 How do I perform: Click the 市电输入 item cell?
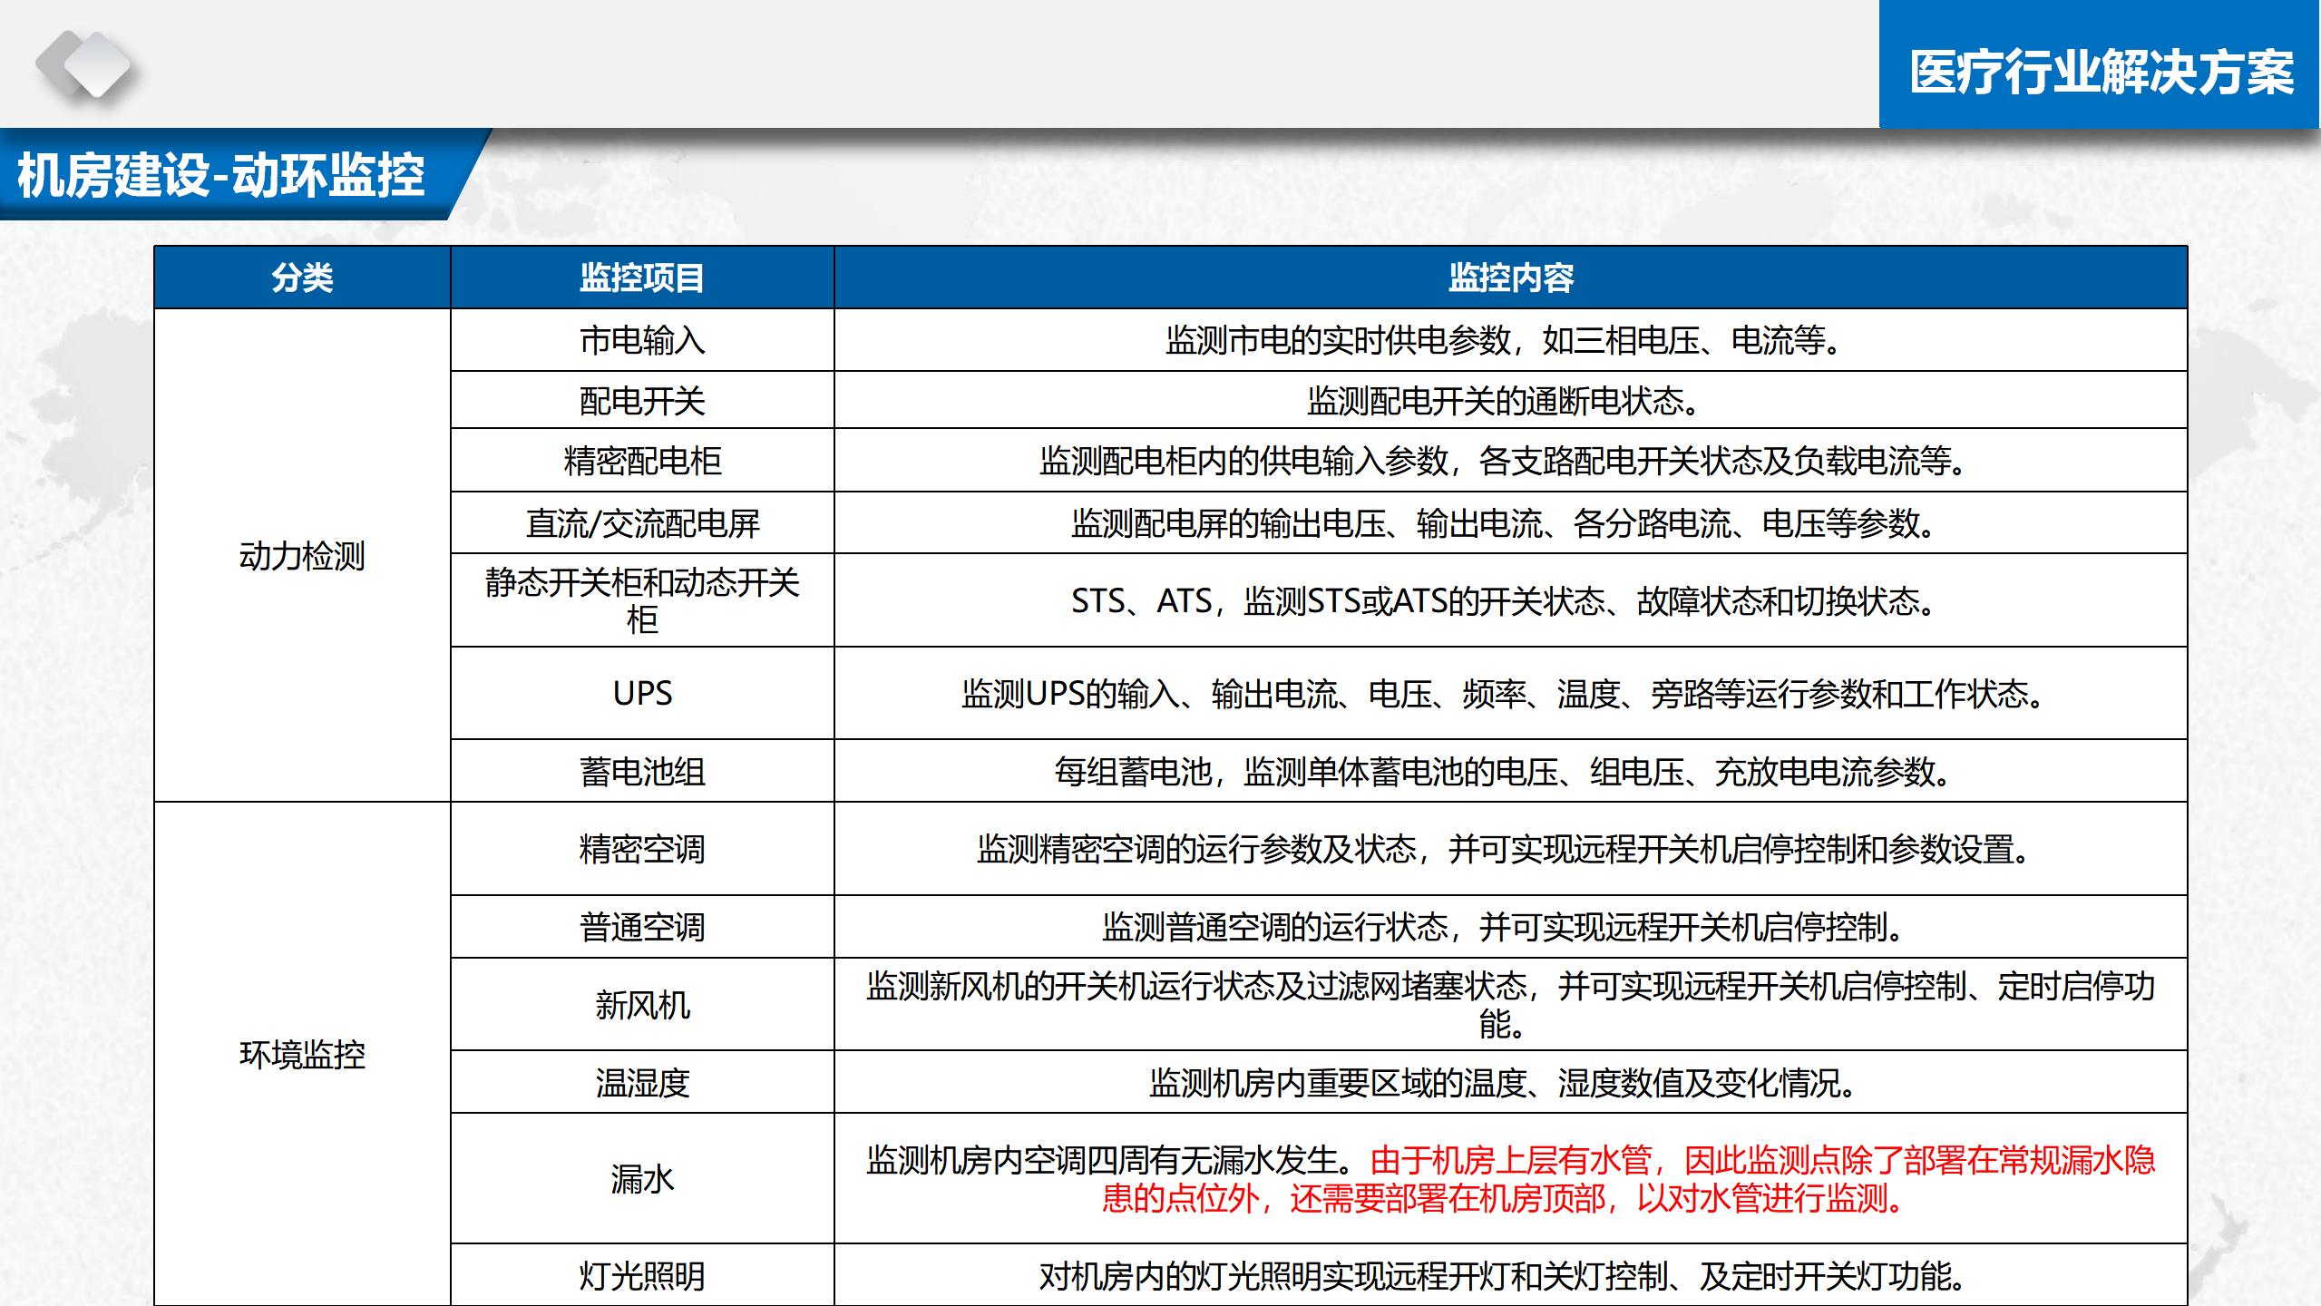[x=642, y=340]
